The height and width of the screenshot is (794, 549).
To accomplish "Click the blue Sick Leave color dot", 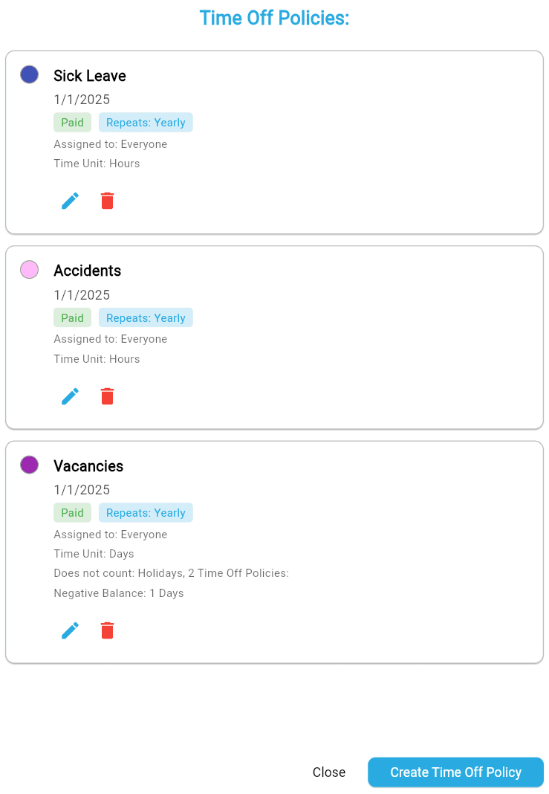I will click(29, 74).
